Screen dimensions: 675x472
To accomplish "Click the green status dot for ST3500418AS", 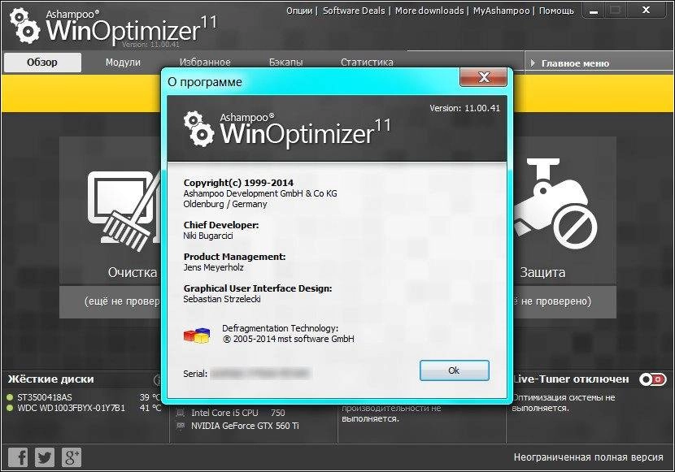I will coord(10,397).
